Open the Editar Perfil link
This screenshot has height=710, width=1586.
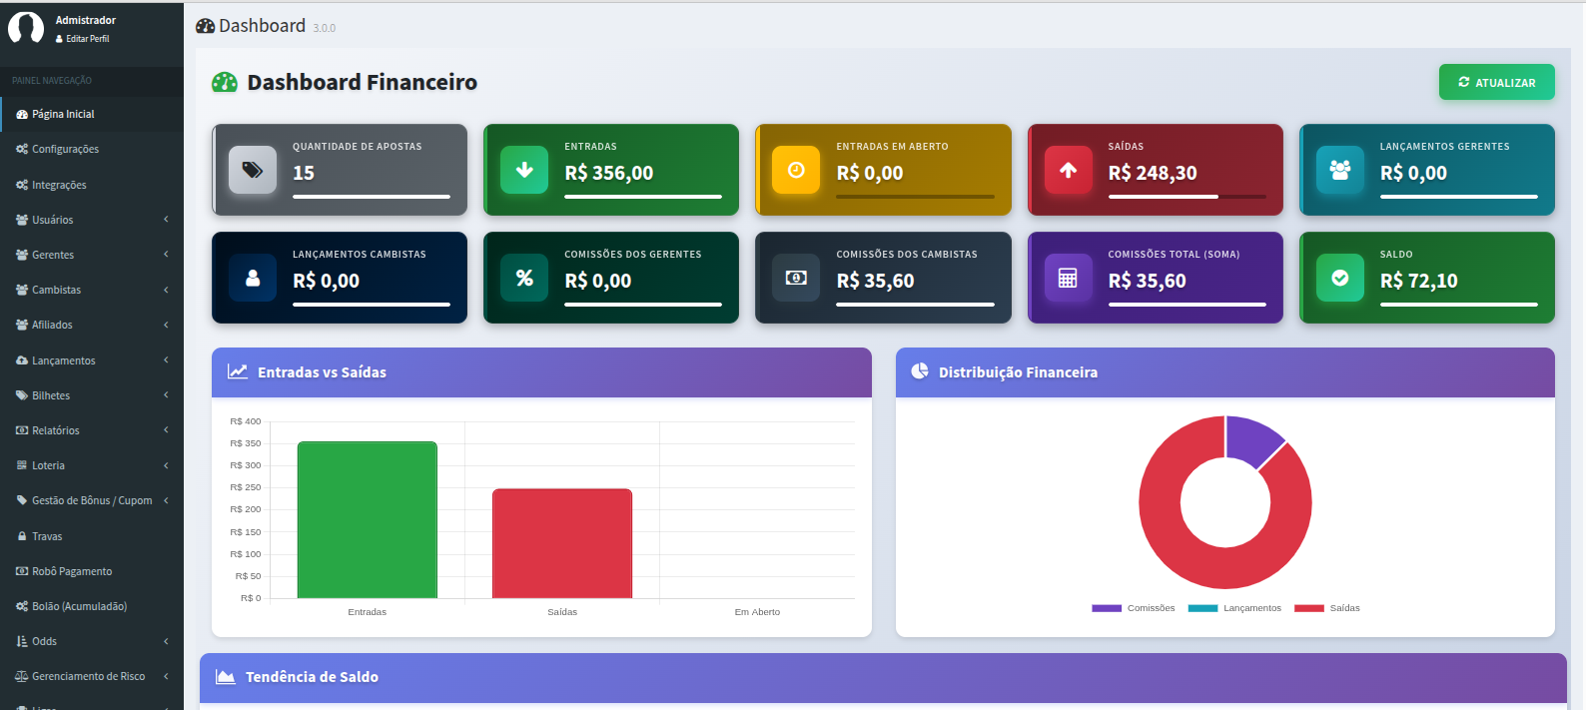click(x=87, y=39)
